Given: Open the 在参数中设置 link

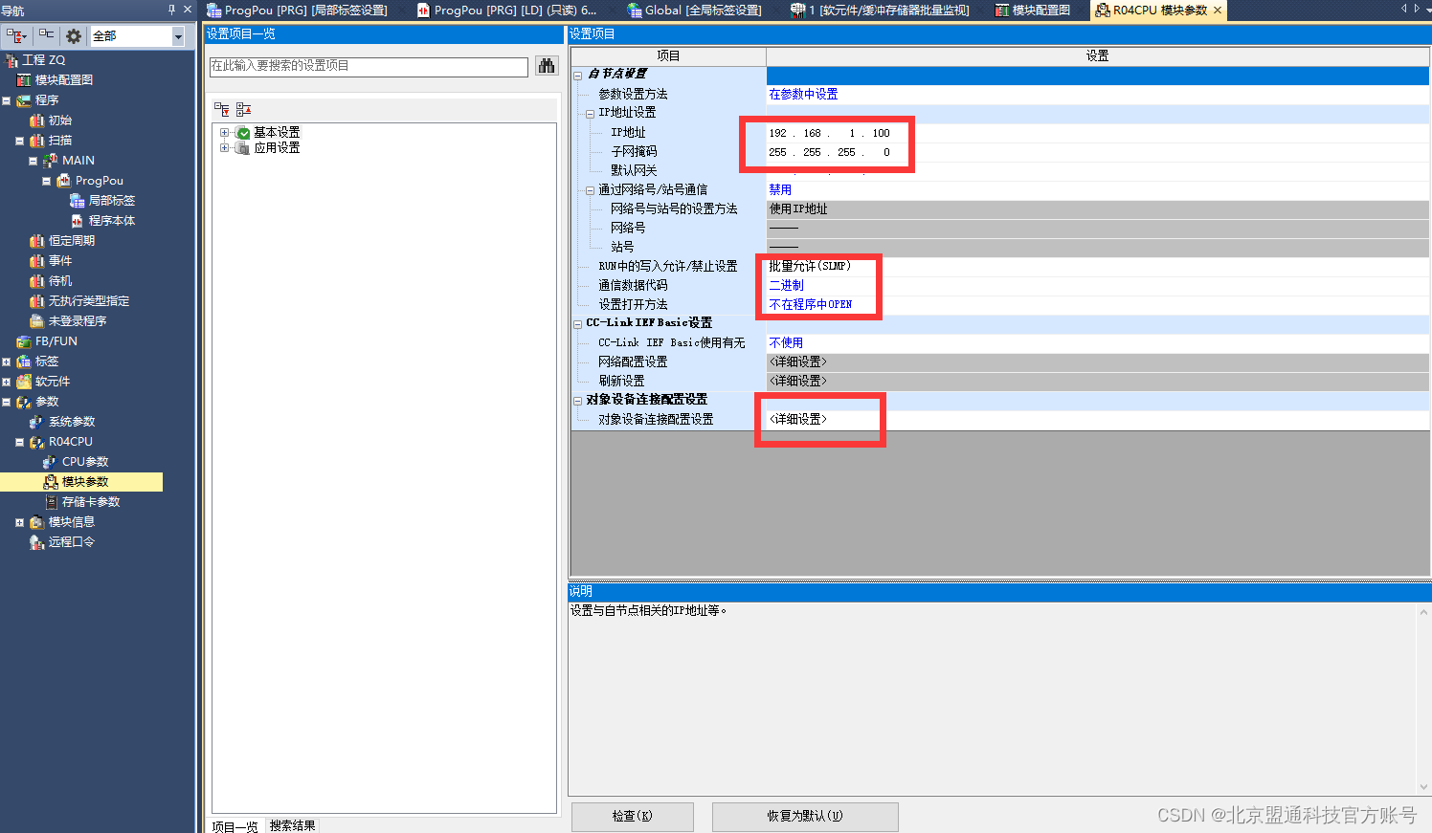Looking at the screenshot, I should click(806, 94).
